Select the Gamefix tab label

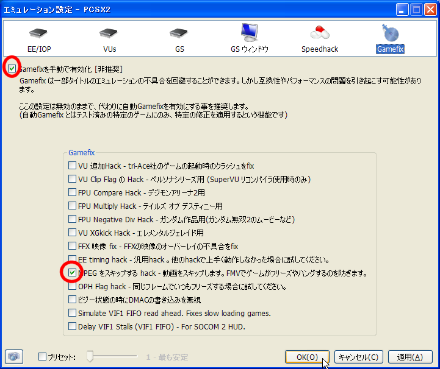click(x=390, y=49)
